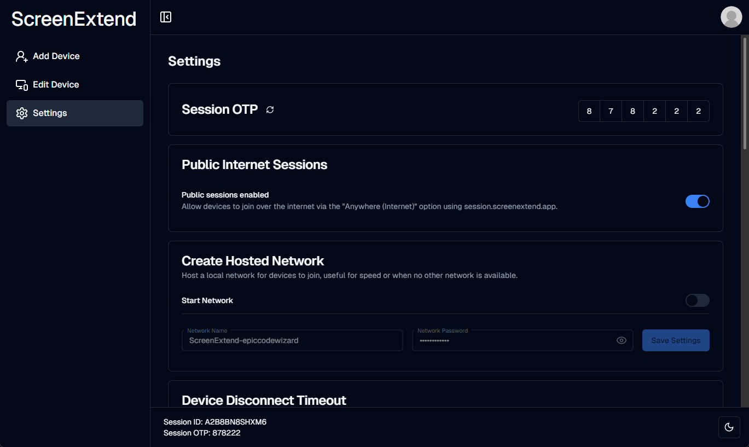This screenshot has width=749, height=447.
Task: Click the Add Device person icon
Action: tap(22, 56)
